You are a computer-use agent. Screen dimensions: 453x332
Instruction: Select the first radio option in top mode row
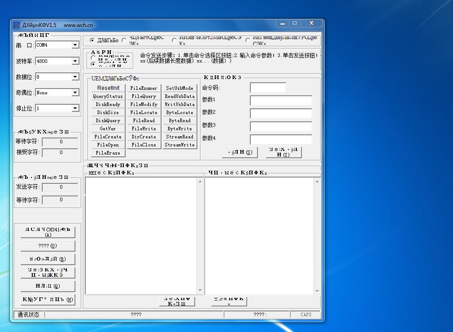92,40
